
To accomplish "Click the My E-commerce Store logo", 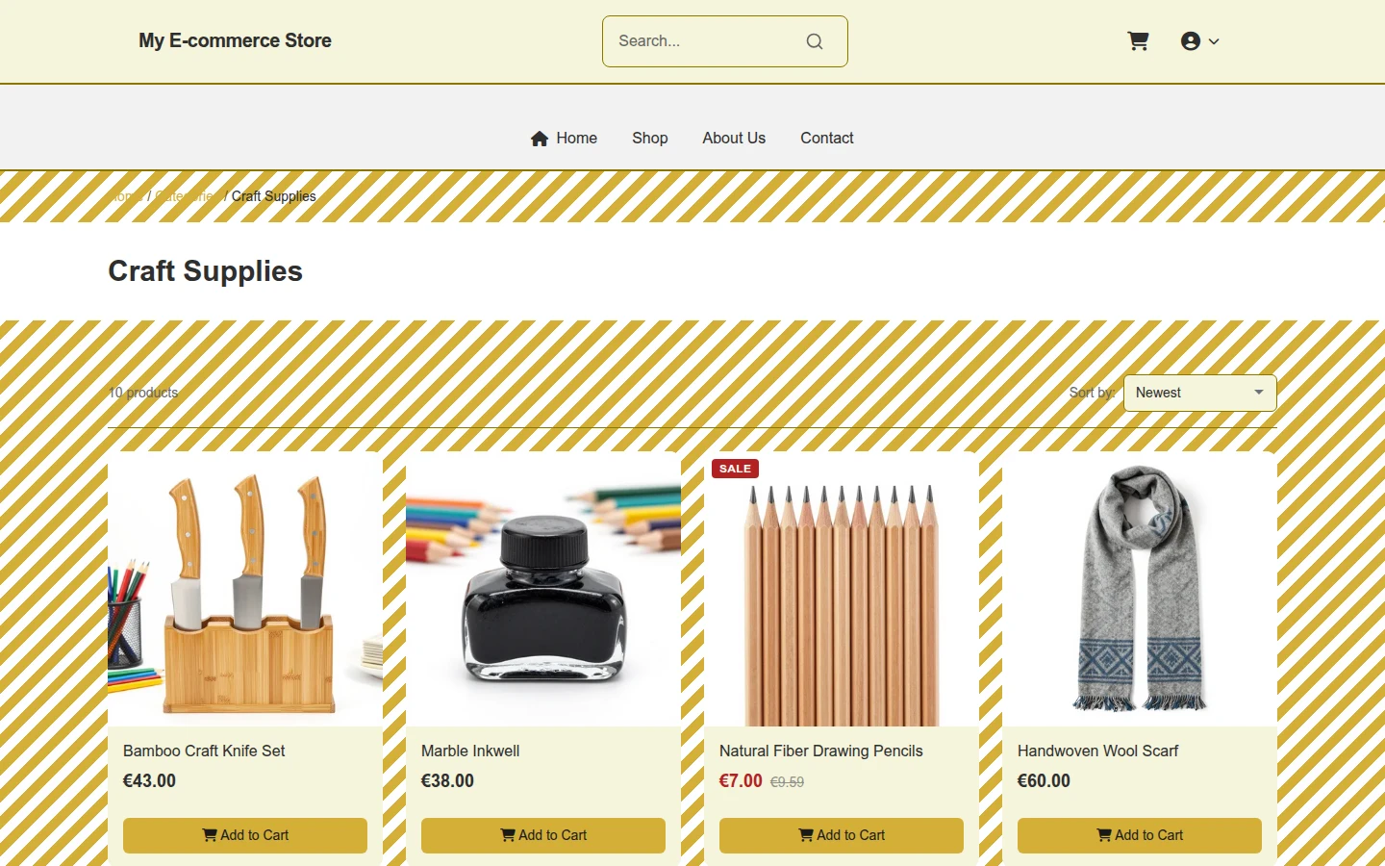I will [235, 40].
